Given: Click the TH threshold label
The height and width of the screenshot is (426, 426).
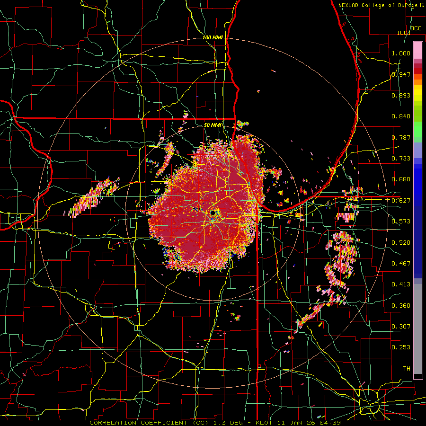Looking at the screenshot, I should (x=407, y=369).
